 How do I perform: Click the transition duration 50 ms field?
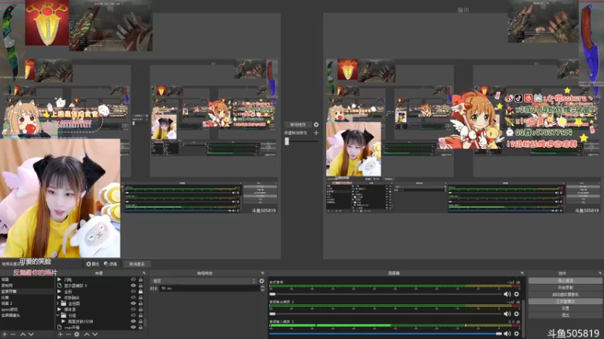tap(209, 289)
